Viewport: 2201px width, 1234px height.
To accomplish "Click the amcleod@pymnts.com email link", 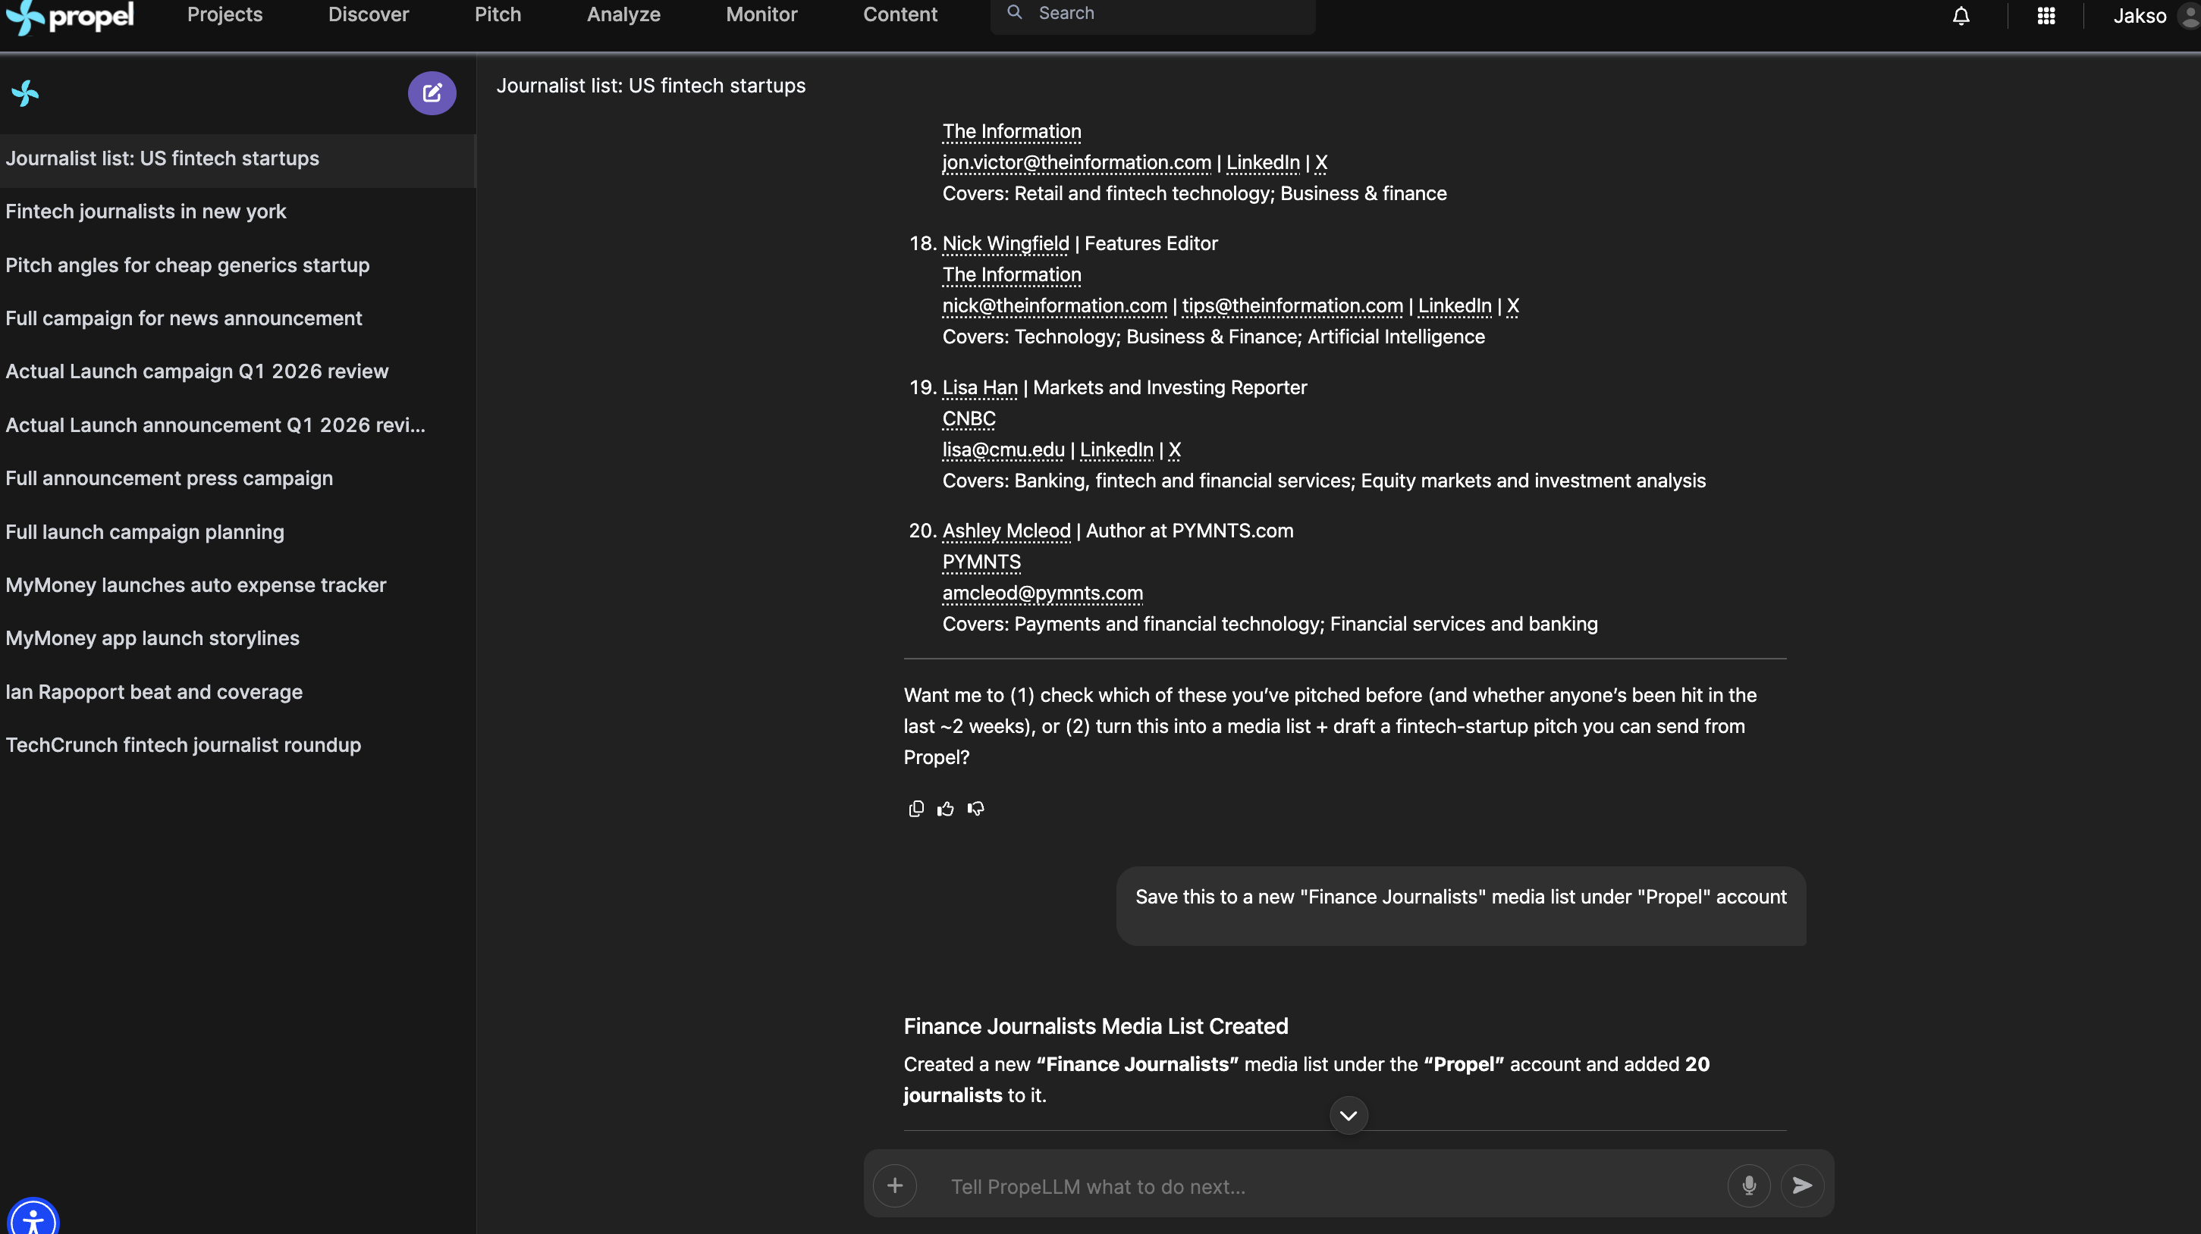I will point(1041,593).
